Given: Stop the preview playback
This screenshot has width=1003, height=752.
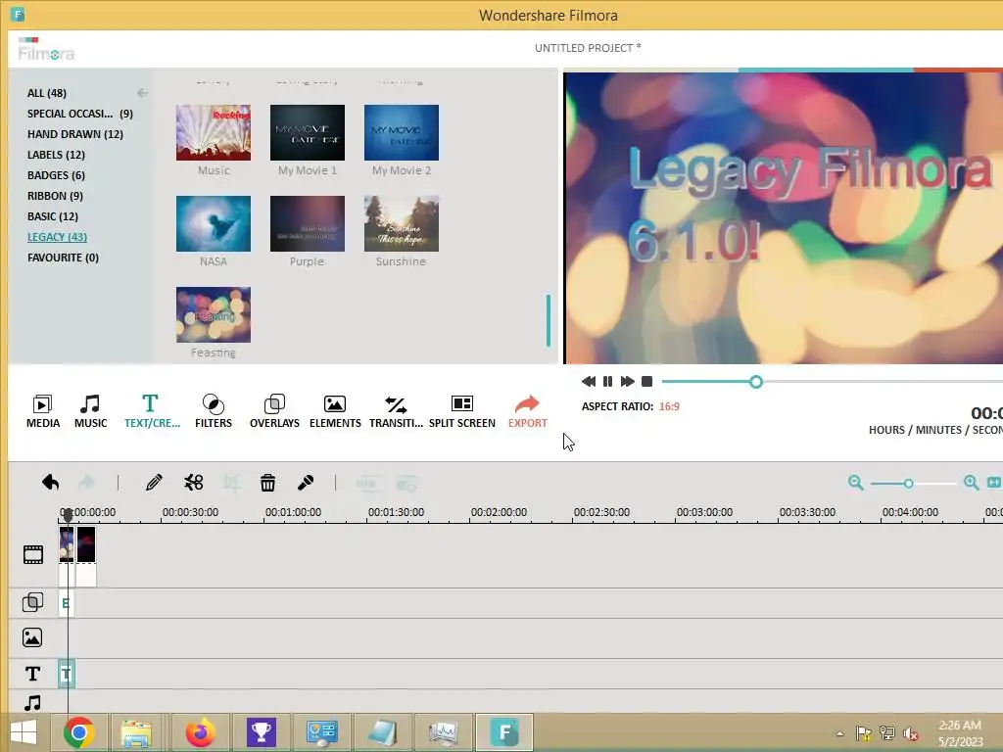Looking at the screenshot, I should point(646,382).
